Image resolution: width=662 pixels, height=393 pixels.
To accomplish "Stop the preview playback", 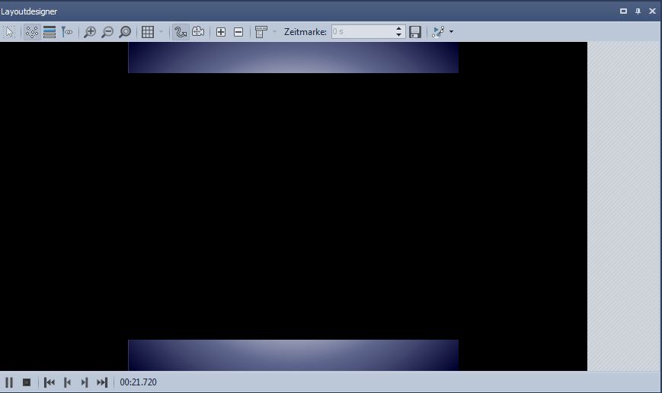I will coord(27,382).
